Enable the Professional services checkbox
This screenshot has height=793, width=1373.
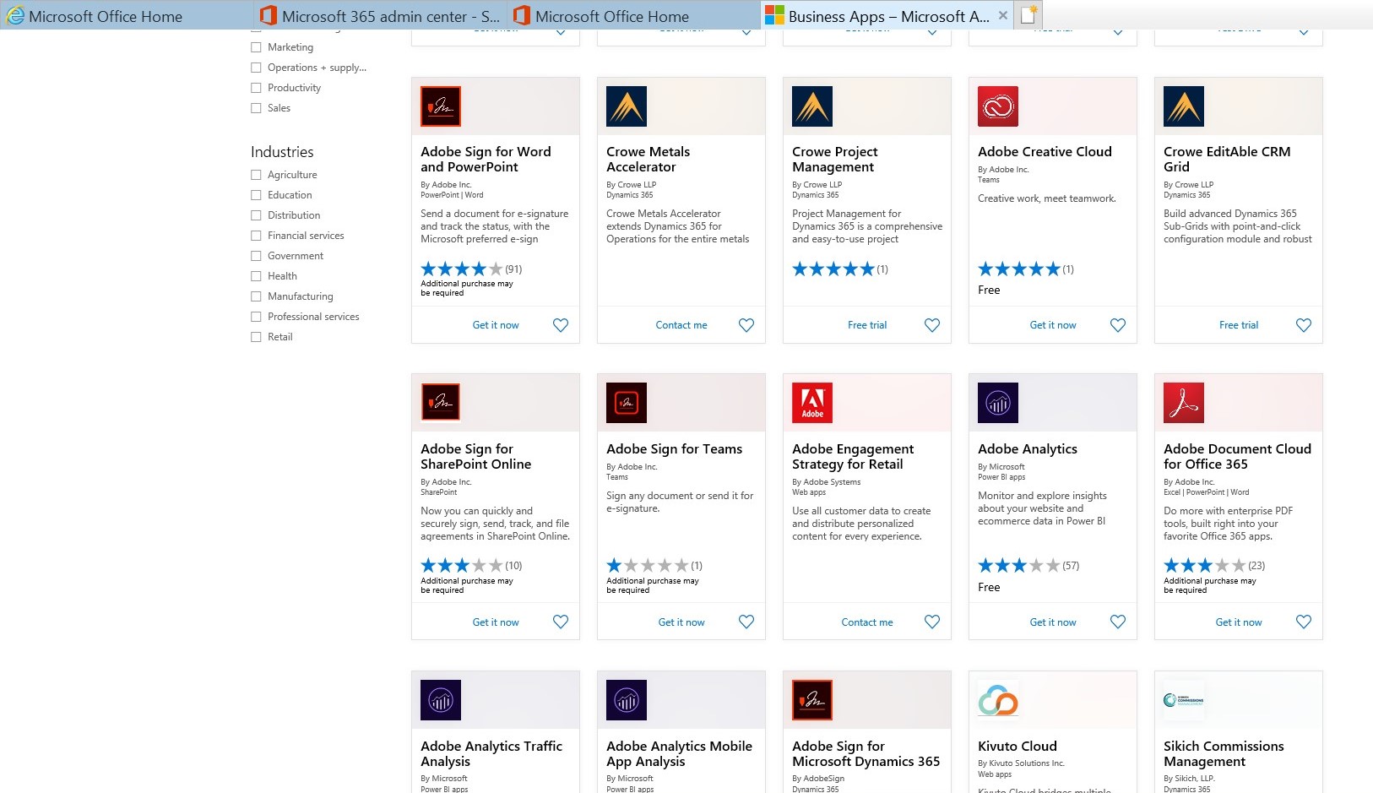tap(256, 317)
